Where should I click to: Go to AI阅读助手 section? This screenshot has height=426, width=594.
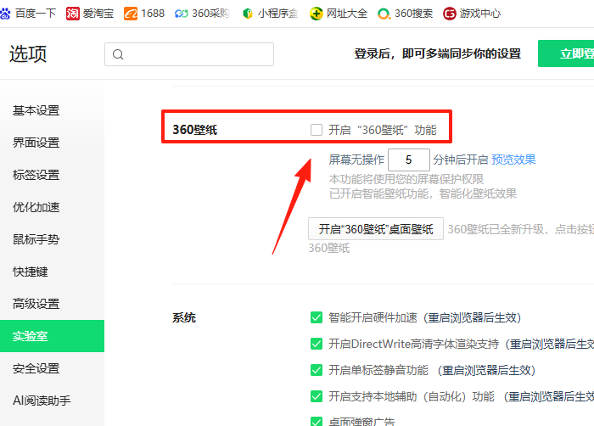pyautogui.click(x=53, y=401)
